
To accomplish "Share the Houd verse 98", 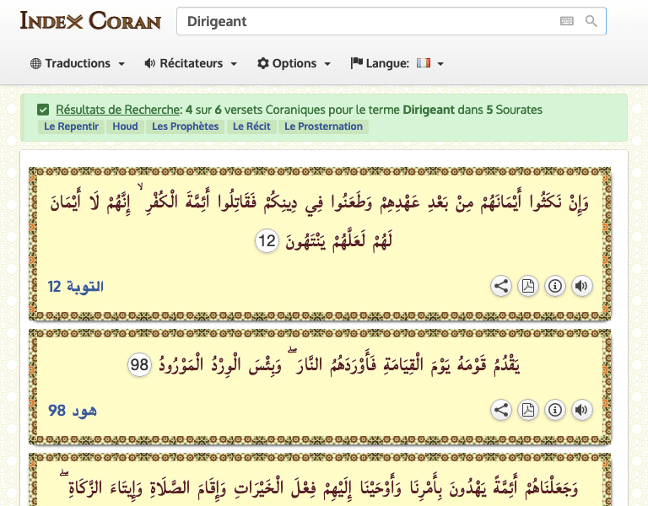I will pyautogui.click(x=501, y=410).
